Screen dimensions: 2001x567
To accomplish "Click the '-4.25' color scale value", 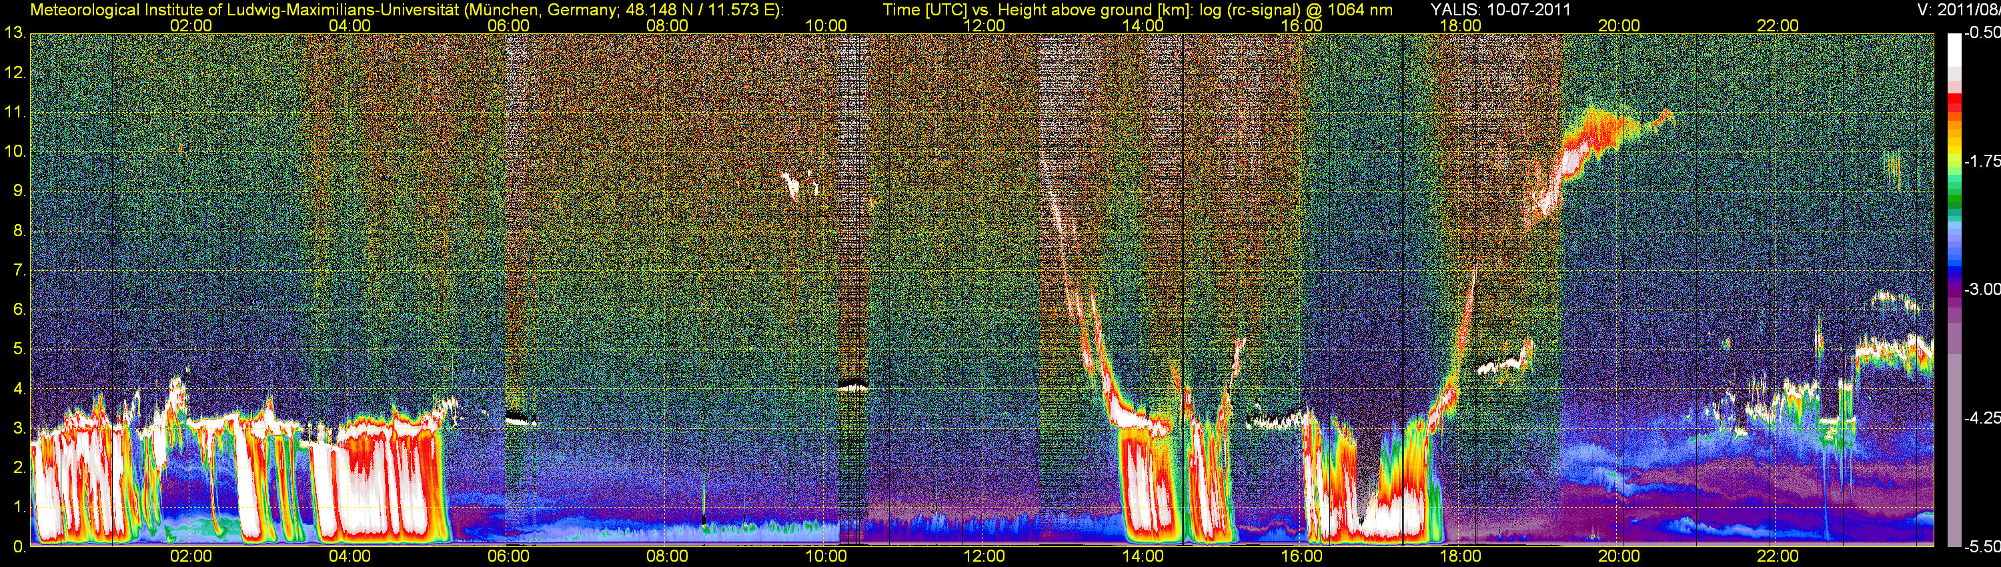I will [1982, 417].
